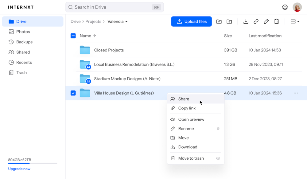The image size is (307, 179).
Task: Open the three-dot menu for Villa House Design
Action: 296,93
